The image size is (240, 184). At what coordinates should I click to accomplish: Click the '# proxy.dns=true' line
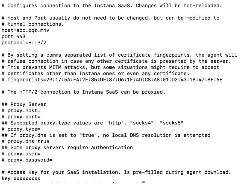[25, 141]
